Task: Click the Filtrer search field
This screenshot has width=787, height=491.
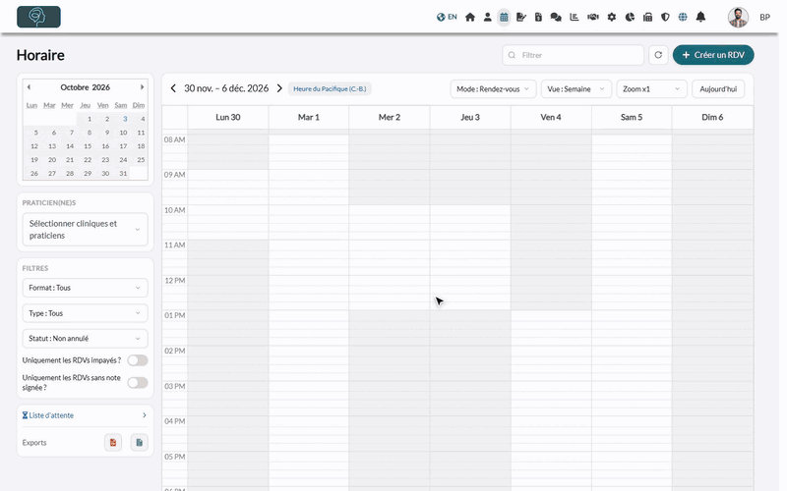Action: pyautogui.click(x=573, y=55)
